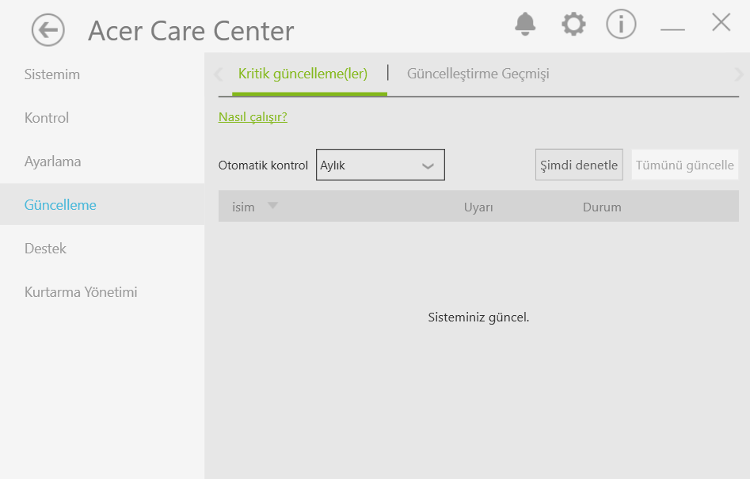Image resolution: width=750 pixels, height=479 pixels.
Task: Click the Durum column header
Action: [x=602, y=207]
